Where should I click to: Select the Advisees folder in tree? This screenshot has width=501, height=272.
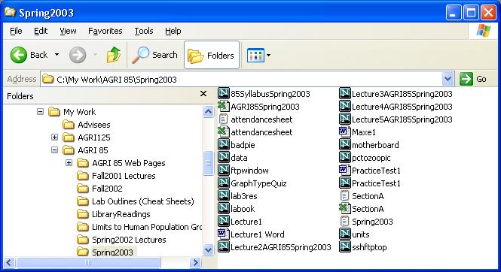[87, 125]
